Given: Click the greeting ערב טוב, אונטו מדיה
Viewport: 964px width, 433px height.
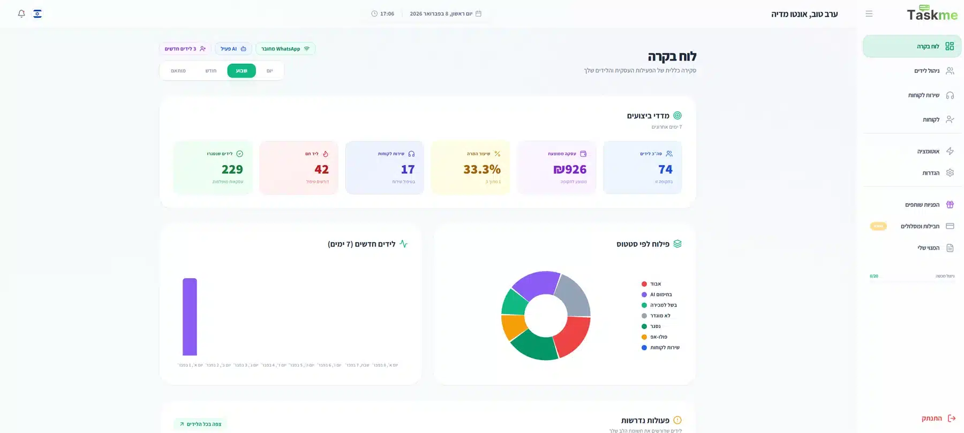Looking at the screenshot, I should click(804, 14).
